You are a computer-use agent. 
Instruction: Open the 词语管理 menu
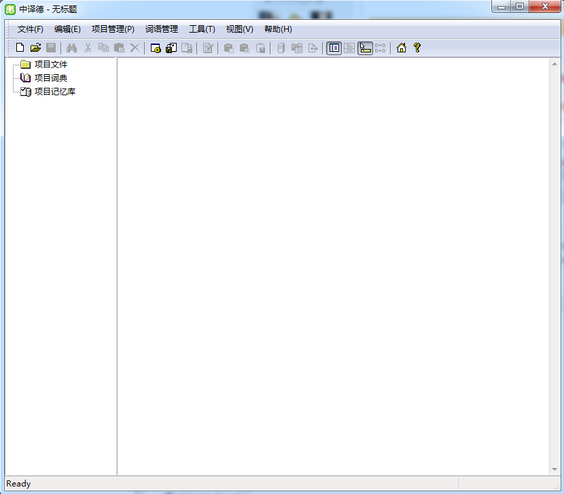[x=162, y=29]
